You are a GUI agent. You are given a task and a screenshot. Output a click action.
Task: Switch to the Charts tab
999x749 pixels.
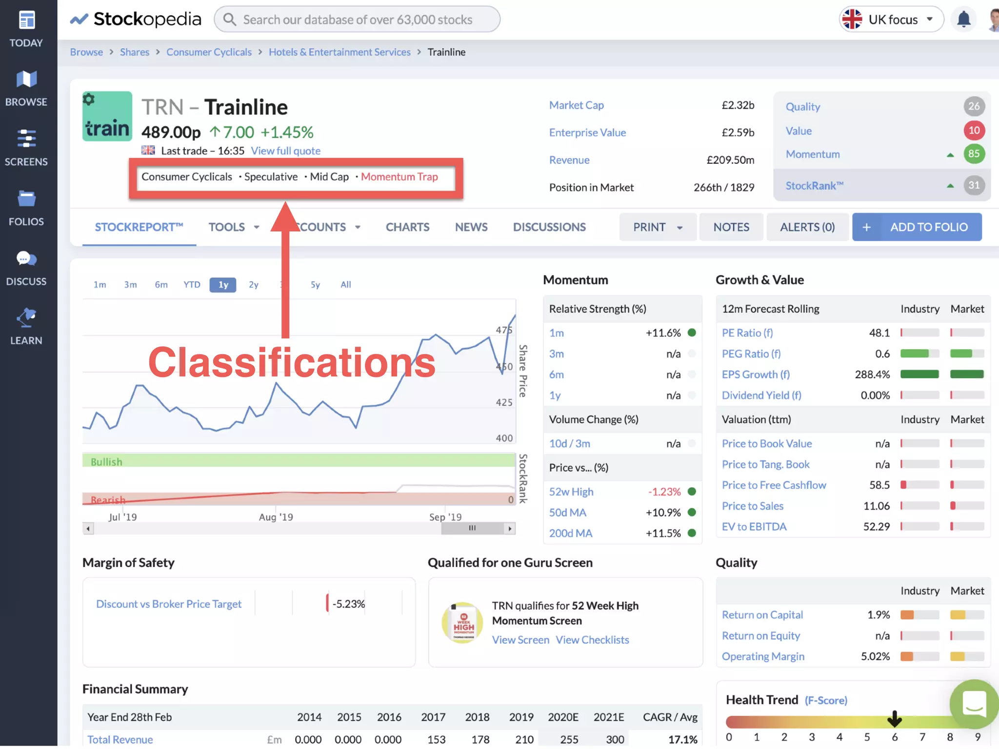[407, 227]
